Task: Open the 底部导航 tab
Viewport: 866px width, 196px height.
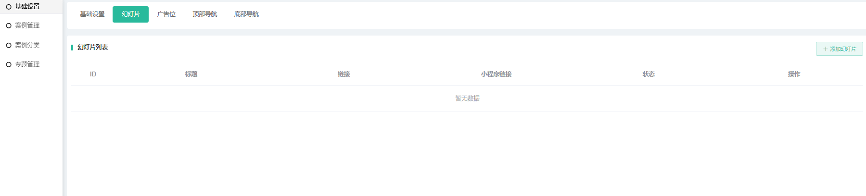Action: click(x=246, y=14)
